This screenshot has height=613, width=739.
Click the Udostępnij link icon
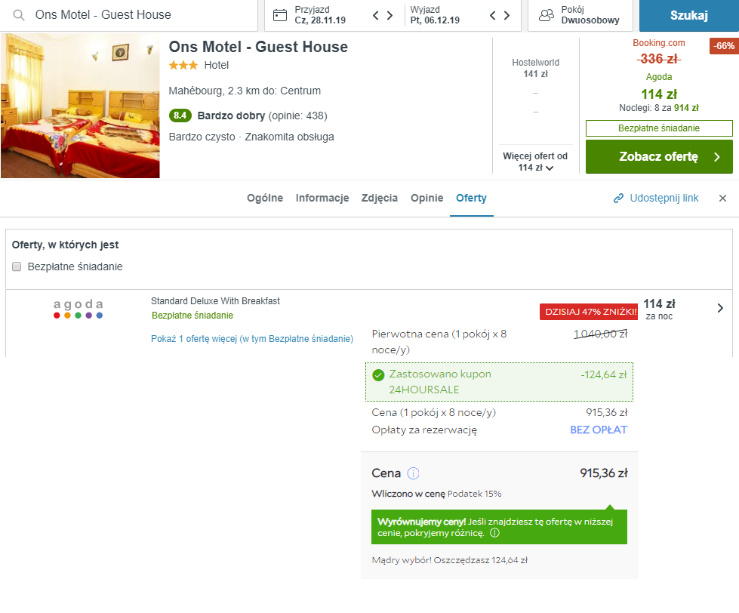pyautogui.click(x=619, y=199)
